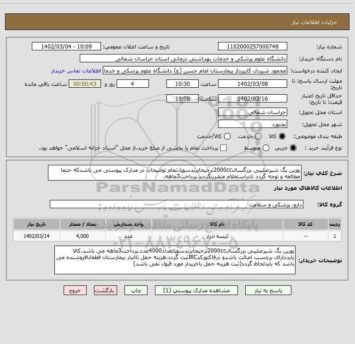355x344 pixels.
Task: Click the تاریخ نیاز column header
Action: click(36, 224)
